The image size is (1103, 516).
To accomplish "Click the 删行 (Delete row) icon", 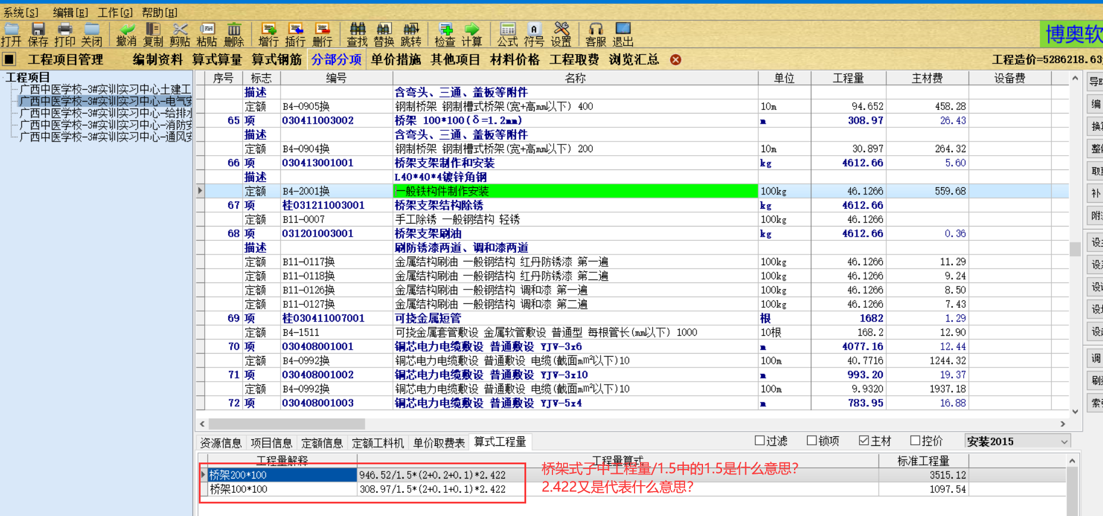I will (x=322, y=34).
